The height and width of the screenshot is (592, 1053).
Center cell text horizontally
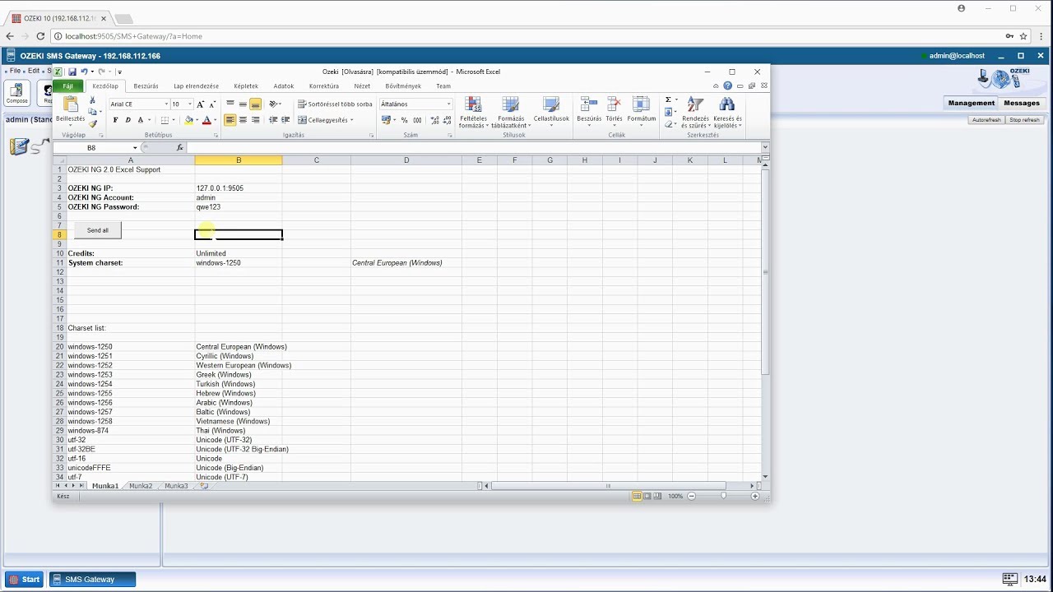coord(243,120)
